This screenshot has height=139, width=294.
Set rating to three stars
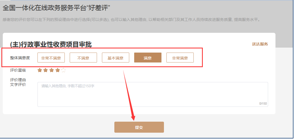point(52,70)
